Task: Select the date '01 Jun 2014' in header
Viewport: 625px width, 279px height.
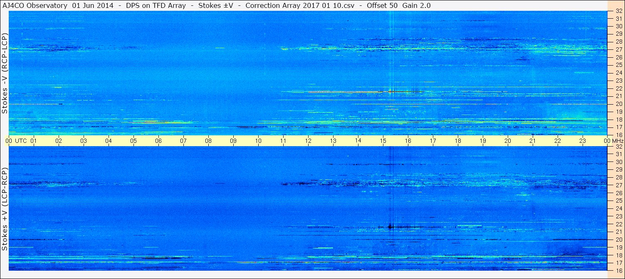Action: [92, 5]
